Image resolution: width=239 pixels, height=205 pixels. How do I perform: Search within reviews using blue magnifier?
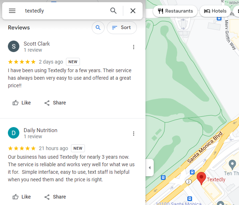click(x=98, y=28)
